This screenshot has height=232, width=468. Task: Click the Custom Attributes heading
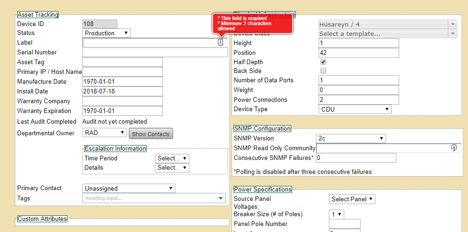[42, 219]
